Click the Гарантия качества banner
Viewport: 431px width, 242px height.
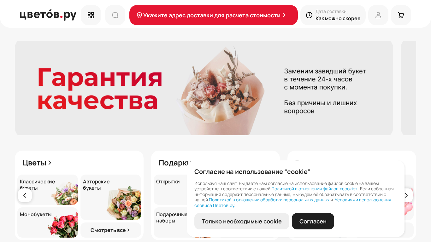tap(204, 88)
